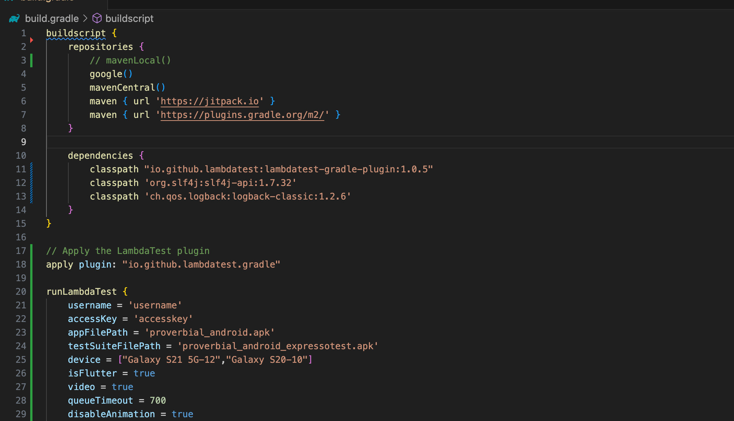Viewport: 734px width, 421px height.
Task: Click the google() call on line 4
Action: coord(111,74)
